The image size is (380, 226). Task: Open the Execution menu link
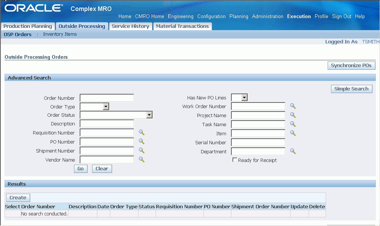point(299,17)
